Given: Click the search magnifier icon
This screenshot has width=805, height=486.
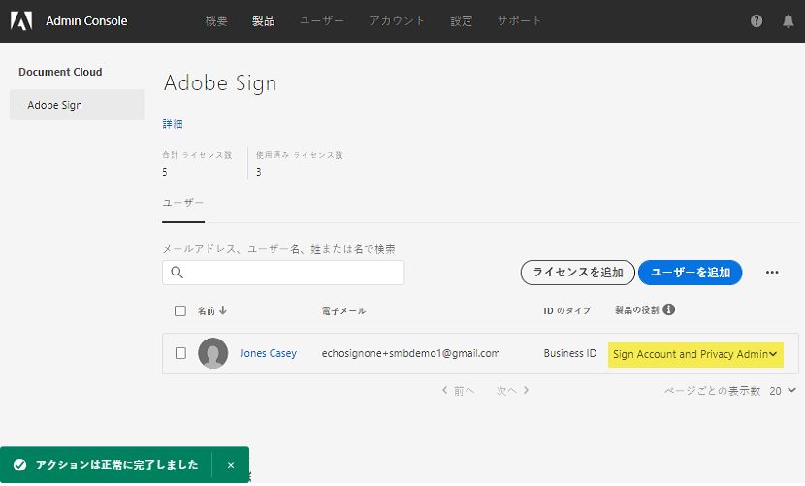Looking at the screenshot, I should tap(177, 273).
